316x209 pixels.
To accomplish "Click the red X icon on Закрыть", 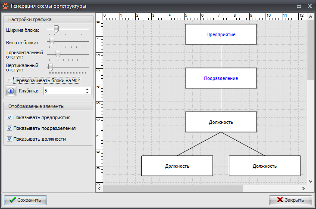I will point(280,200).
